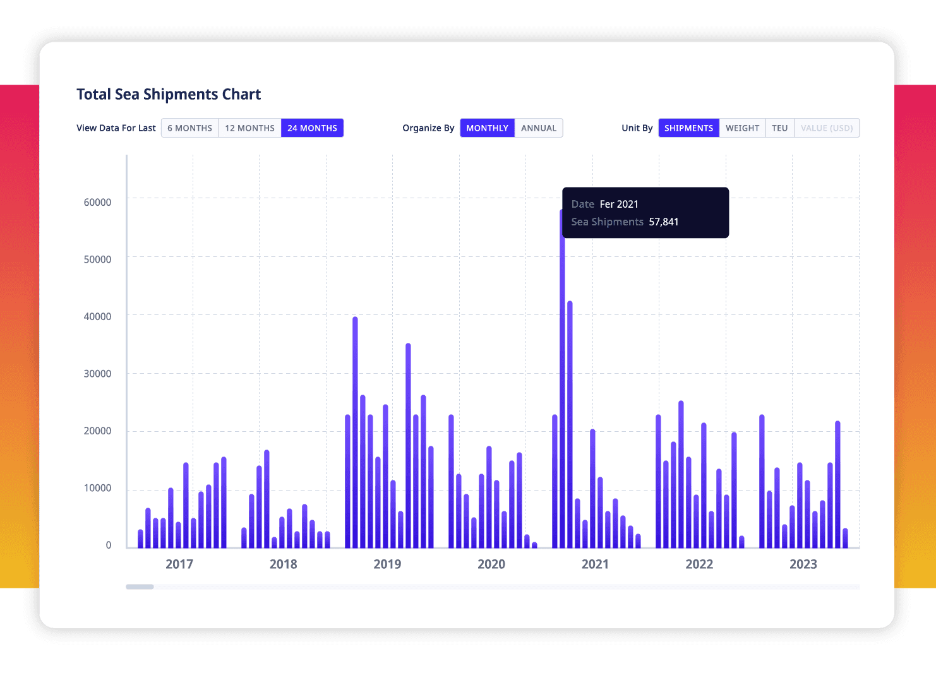Click the 20000 y-axis label

point(97,431)
